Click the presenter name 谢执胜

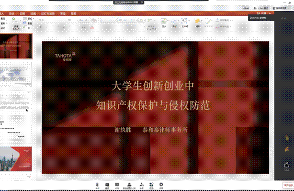tap(123, 130)
